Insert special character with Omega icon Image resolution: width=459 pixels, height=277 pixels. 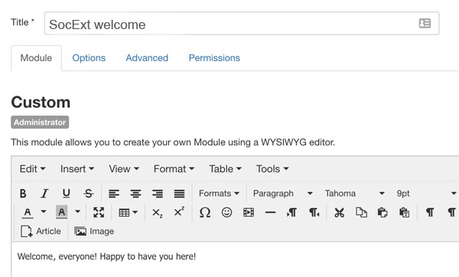(x=204, y=212)
